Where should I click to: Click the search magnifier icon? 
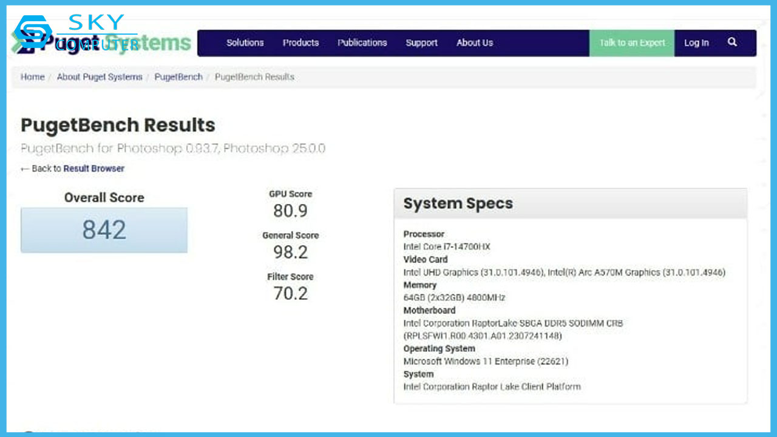click(x=732, y=42)
